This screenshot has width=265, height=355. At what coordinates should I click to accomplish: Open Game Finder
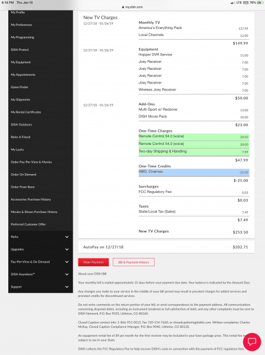pyautogui.click(x=19, y=87)
